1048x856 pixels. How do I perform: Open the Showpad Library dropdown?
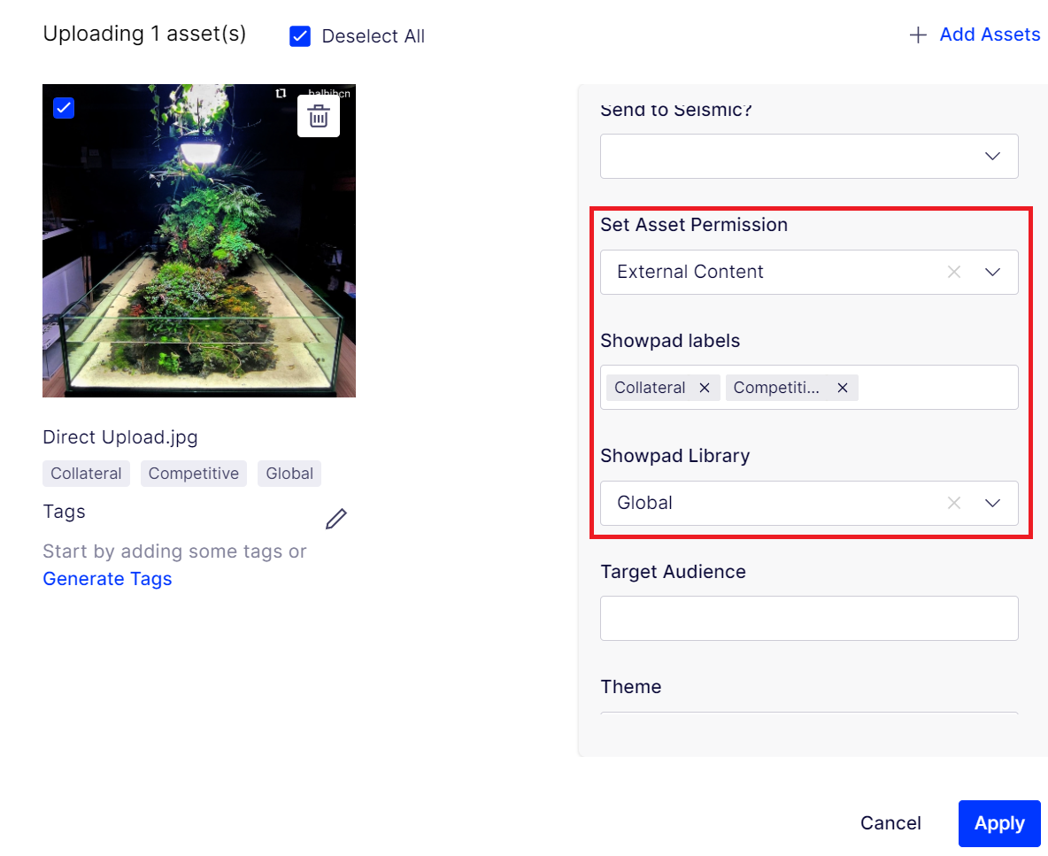[x=992, y=503]
